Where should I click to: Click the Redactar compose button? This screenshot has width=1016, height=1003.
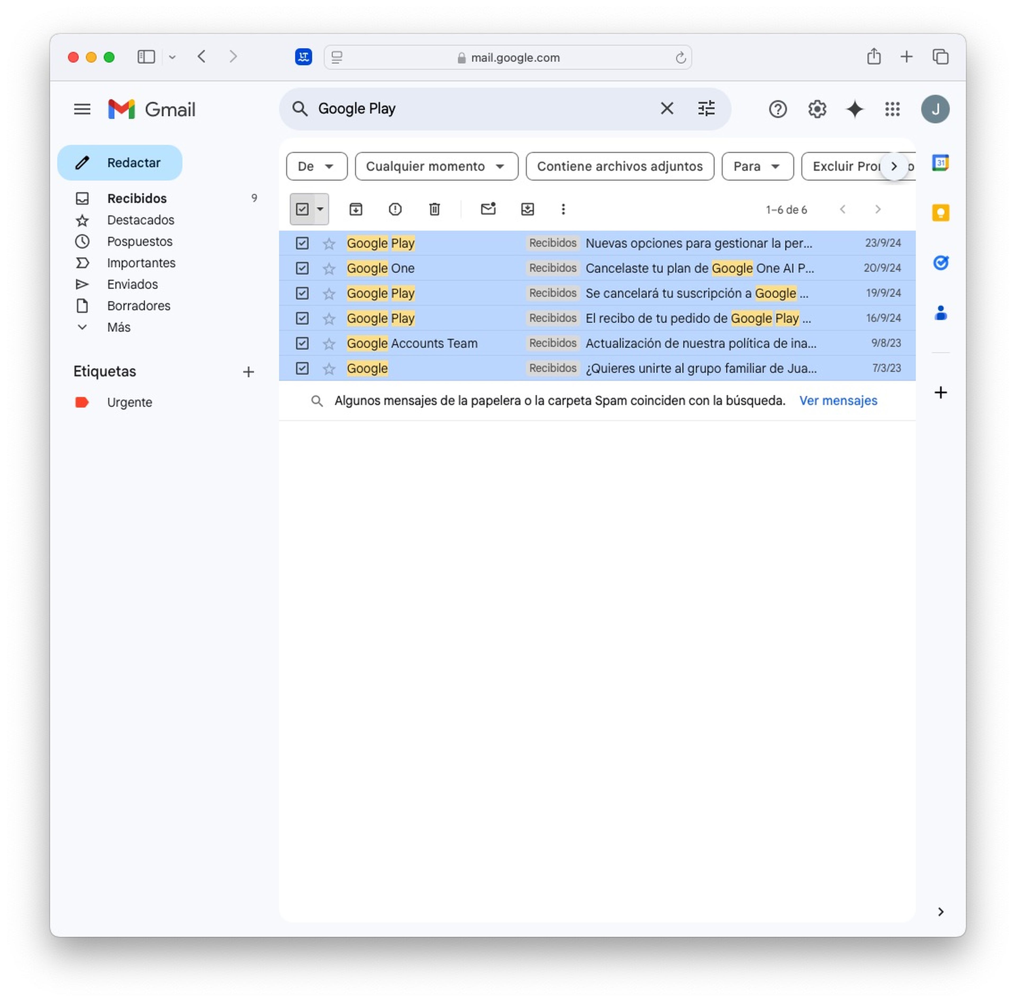tap(120, 163)
